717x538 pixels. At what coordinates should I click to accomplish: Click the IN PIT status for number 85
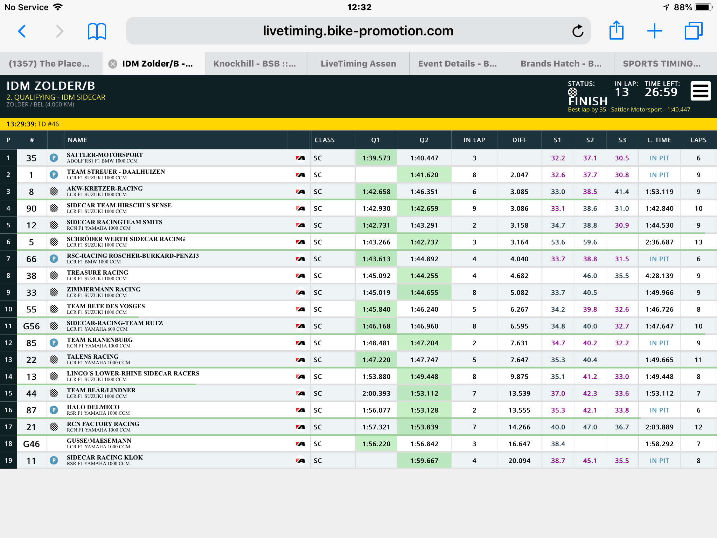pyautogui.click(x=659, y=343)
